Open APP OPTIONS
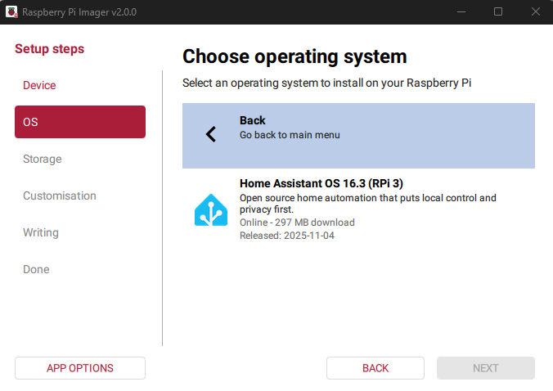 click(79, 368)
